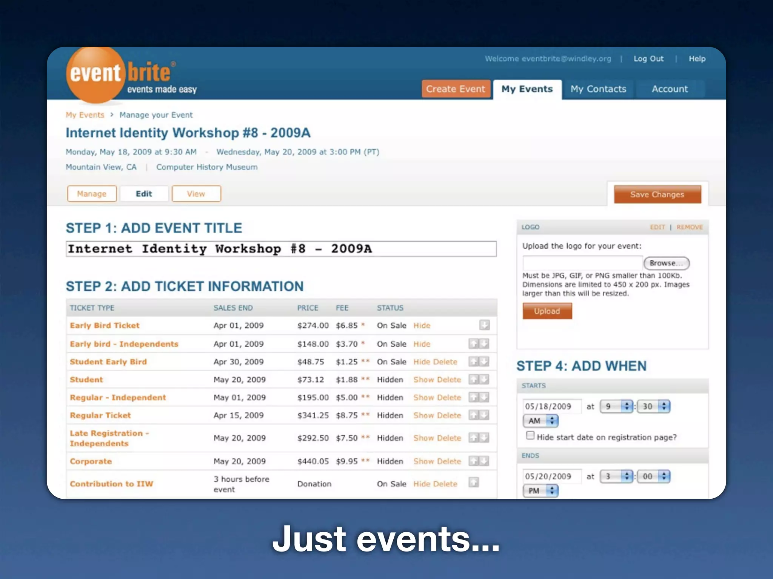Click the event title input field

[x=281, y=249]
